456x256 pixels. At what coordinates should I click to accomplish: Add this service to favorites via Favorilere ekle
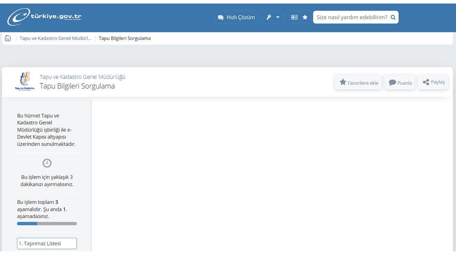[358, 82]
